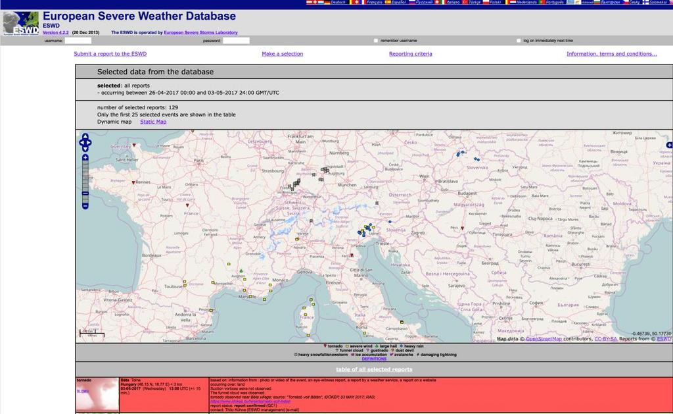This screenshot has width=673, height=414.
Task: Click 'number of selected reports: 129' text
Action: click(x=137, y=107)
